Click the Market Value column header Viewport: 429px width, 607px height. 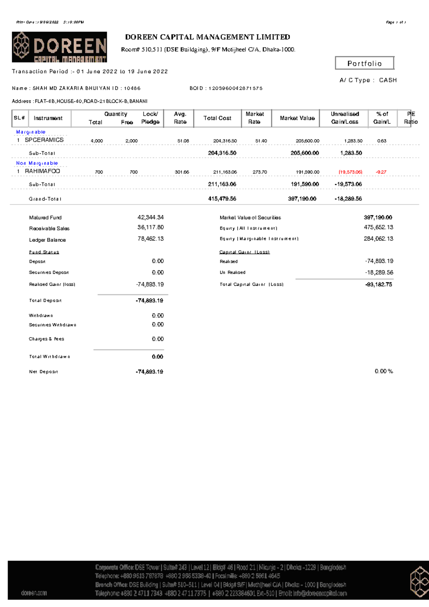pyautogui.click(x=297, y=118)
